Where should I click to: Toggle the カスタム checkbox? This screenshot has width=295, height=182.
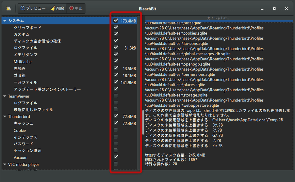click(116, 34)
